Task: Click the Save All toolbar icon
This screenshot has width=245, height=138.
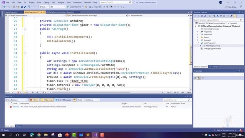Action: coord(25,7)
